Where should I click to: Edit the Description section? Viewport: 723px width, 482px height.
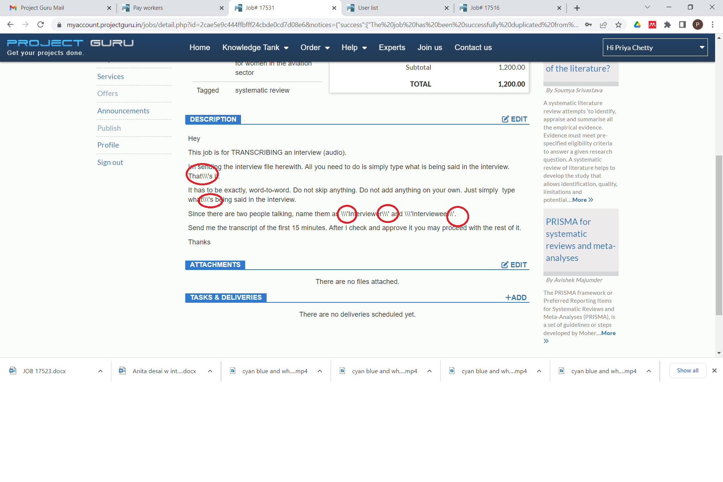click(x=514, y=119)
